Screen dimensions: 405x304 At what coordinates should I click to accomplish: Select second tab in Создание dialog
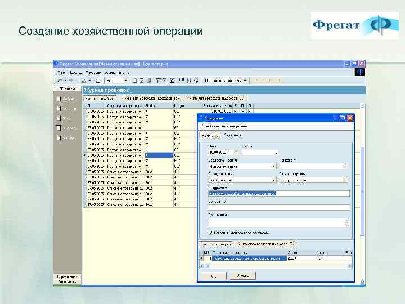click(x=232, y=135)
